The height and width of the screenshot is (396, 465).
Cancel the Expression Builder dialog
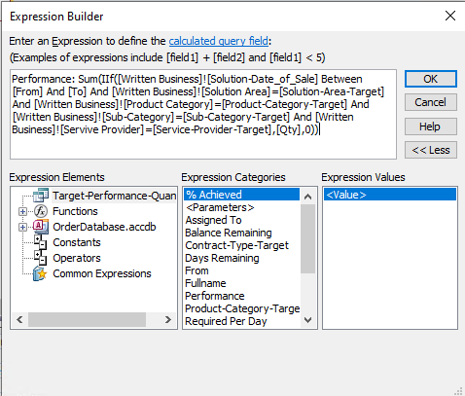pyautogui.click(x=431, y=102)
